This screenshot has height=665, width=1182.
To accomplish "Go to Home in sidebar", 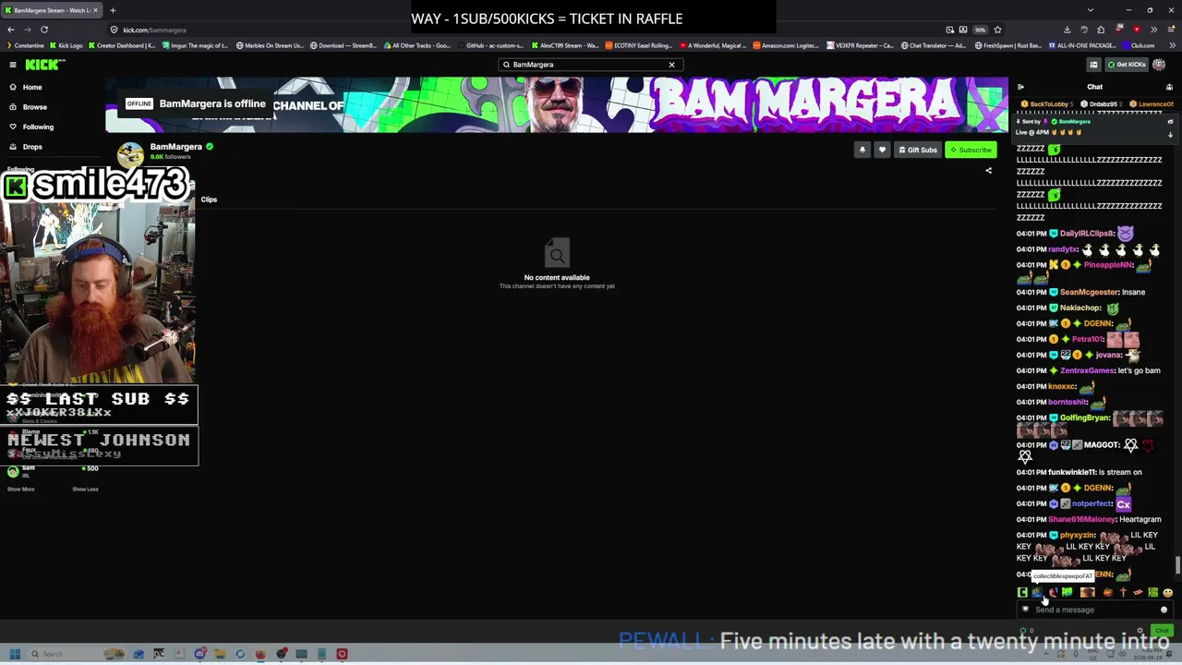I will click(32, 87).
